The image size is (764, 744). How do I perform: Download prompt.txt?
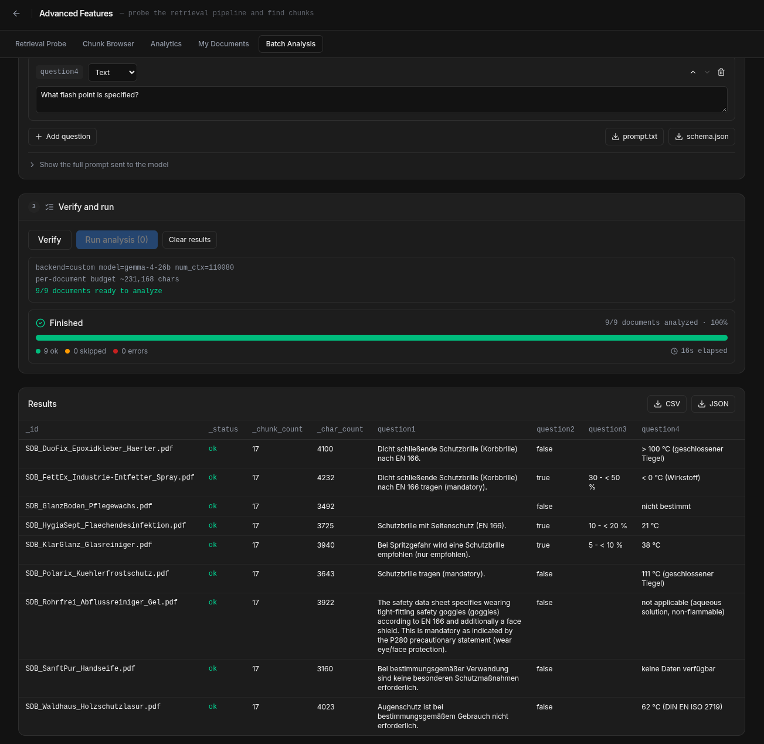coord(634,137)
